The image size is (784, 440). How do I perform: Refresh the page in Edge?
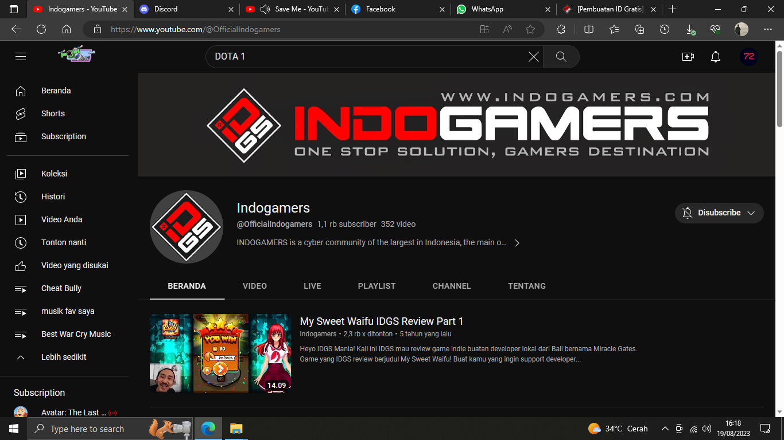(41, 29)
